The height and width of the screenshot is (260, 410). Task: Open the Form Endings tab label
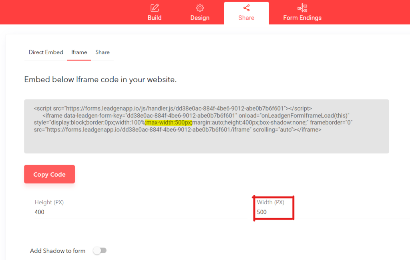tap(302, 18)
